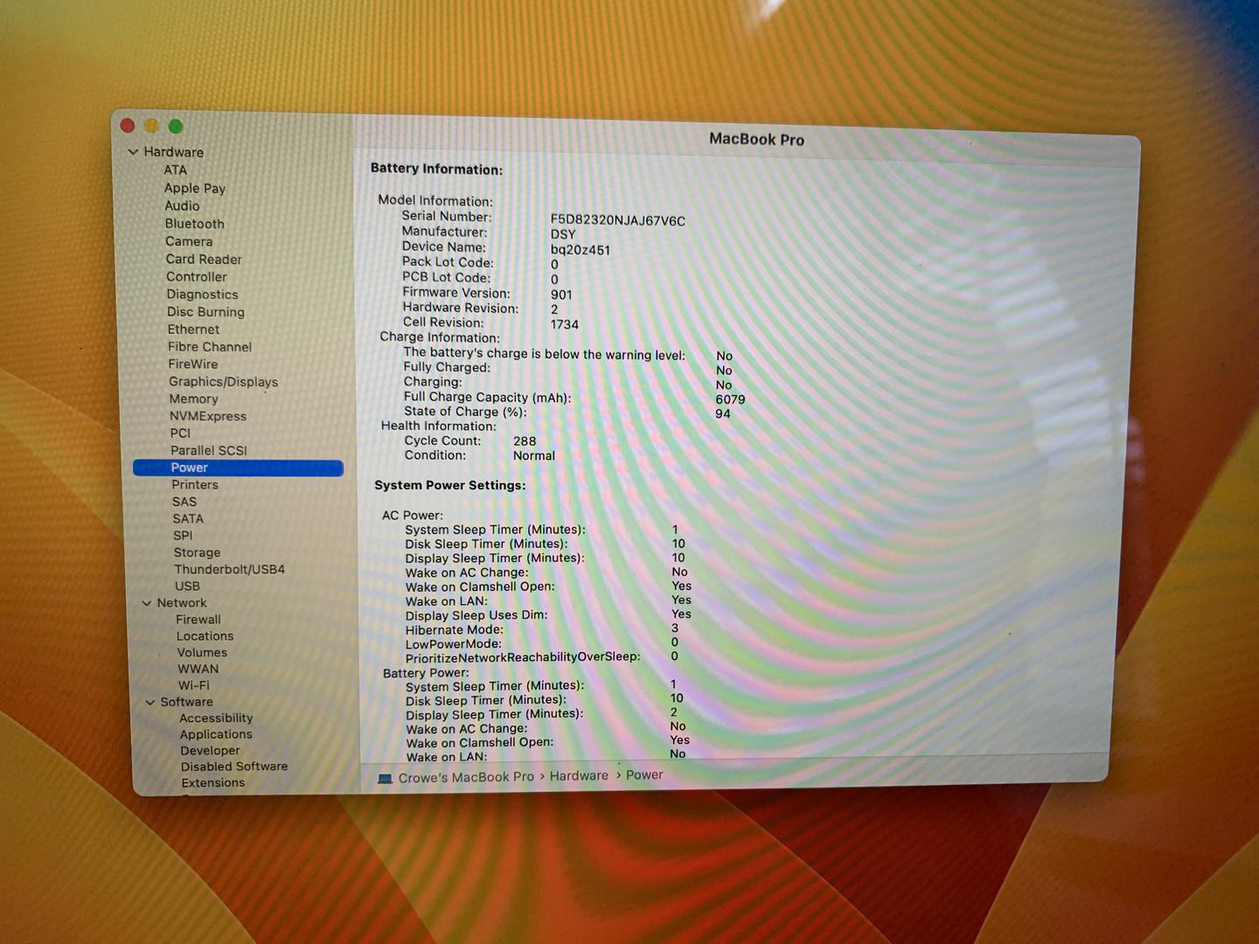Click the Device Name value bq20z451
Viewport: 1259px width, 944px height.
click(581, 250)
